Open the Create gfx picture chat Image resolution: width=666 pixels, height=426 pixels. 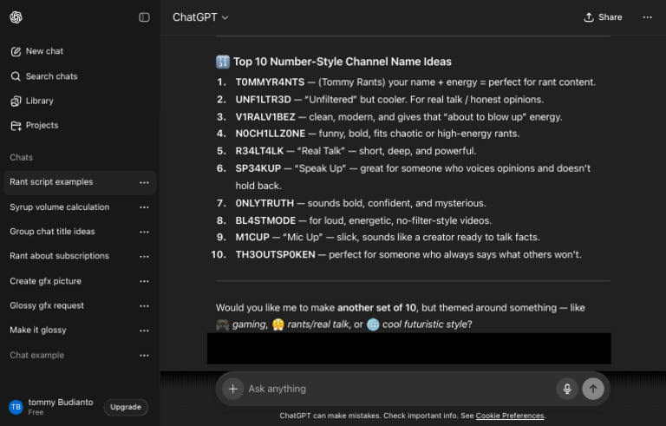[47, 281]
